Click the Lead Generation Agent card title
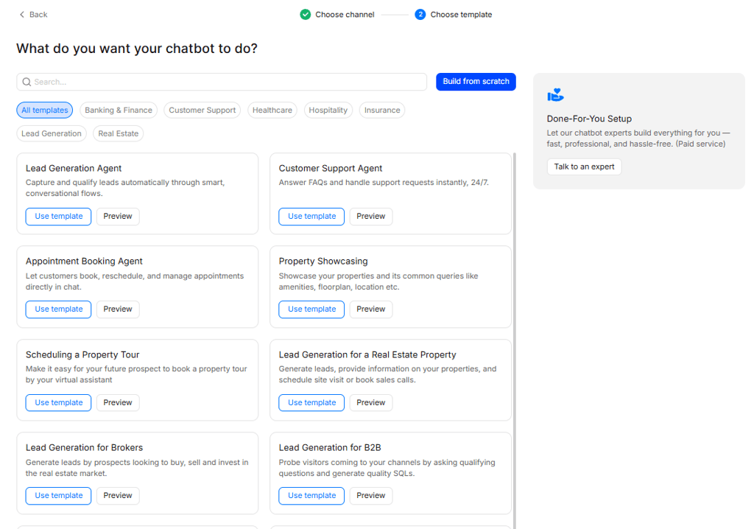 74,168
